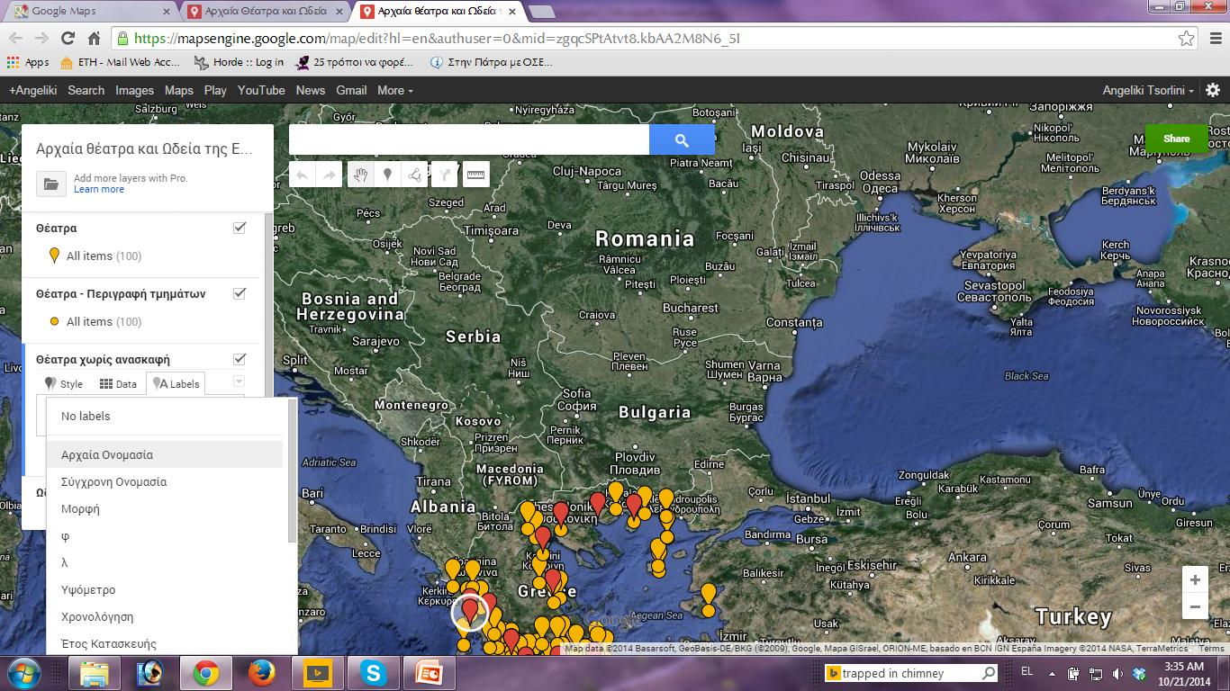Open News in the Google bar
Screen dimensions: 1230x691
(311, 90)
